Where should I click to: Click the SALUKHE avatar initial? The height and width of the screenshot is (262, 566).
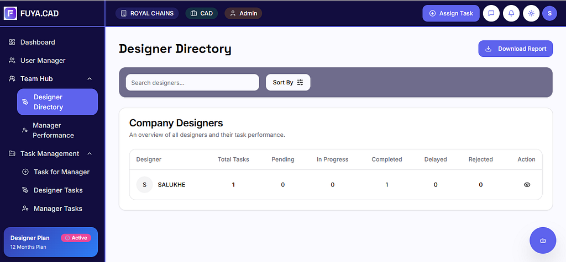(x=144, y=185)
